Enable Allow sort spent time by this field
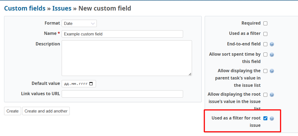 [265, 55]
